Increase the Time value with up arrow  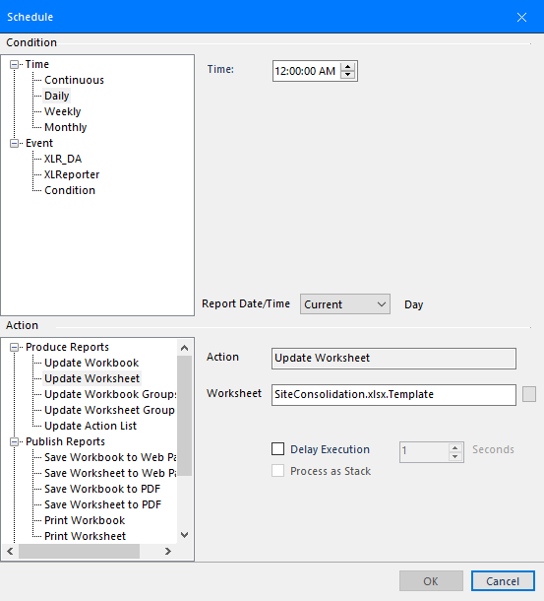[x=347, y=67]
